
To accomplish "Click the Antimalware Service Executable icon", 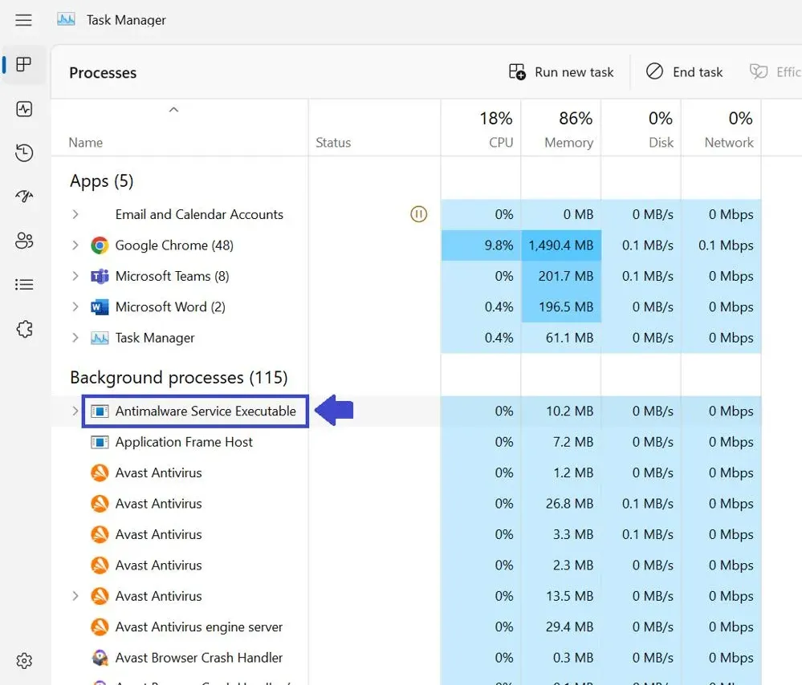I will (100, 411).
